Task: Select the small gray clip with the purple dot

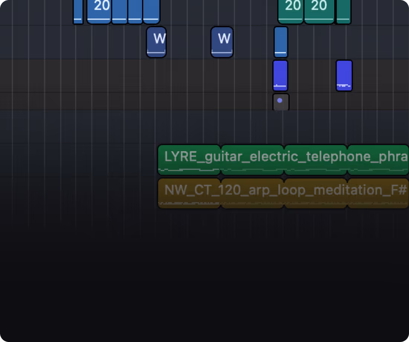Action: click(281, 101)
